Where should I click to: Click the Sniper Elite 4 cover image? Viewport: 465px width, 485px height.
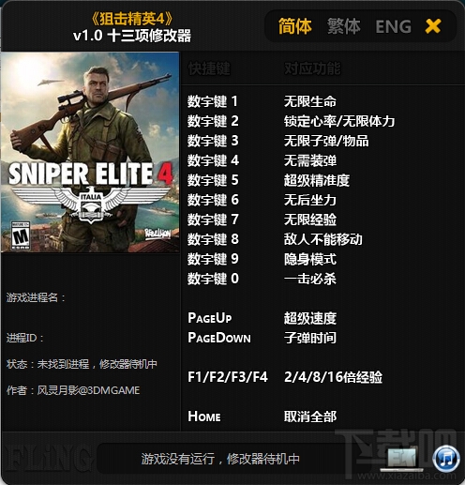pyautogui.click(x=90, y=152)
